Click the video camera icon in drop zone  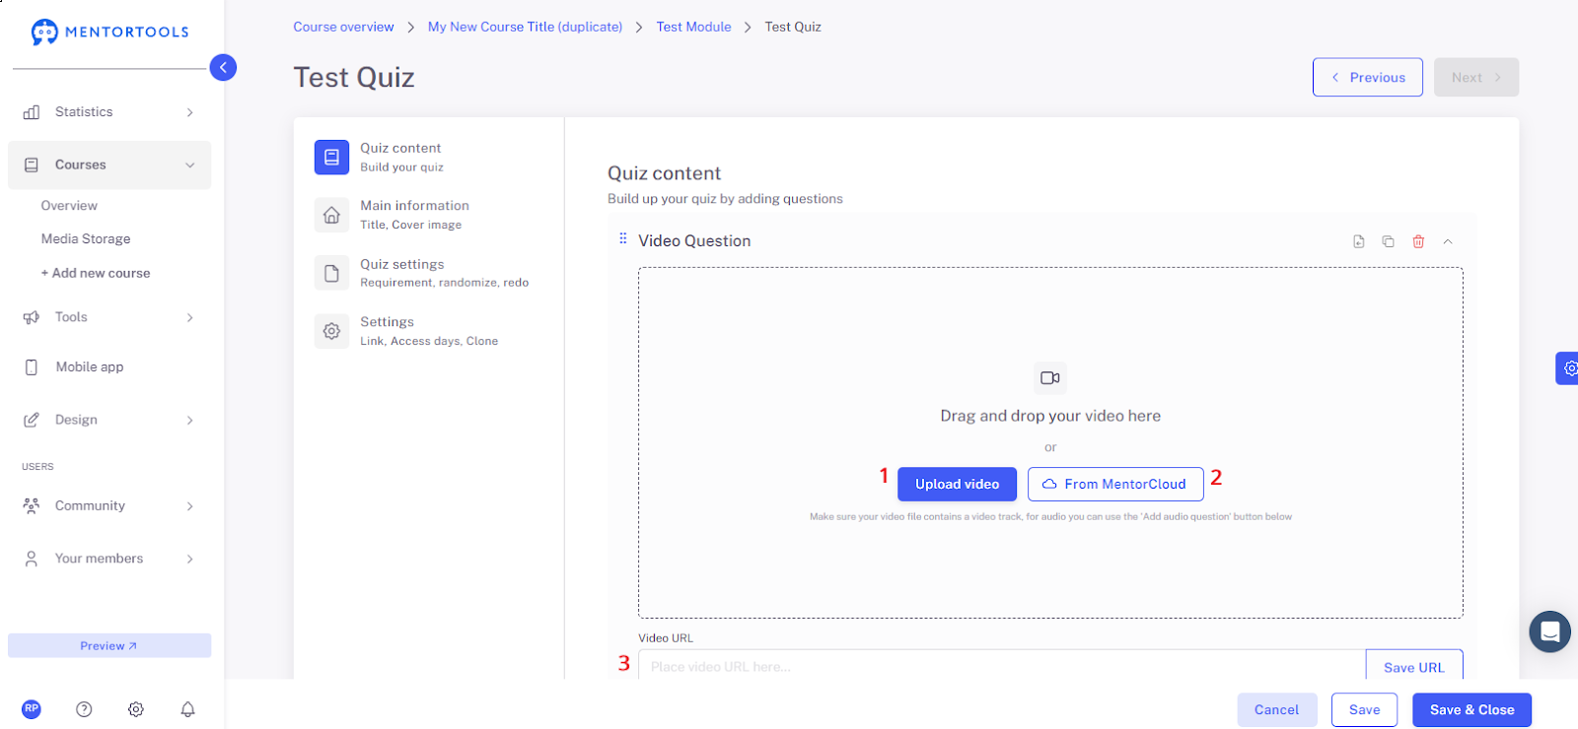tap(1050, 378)
